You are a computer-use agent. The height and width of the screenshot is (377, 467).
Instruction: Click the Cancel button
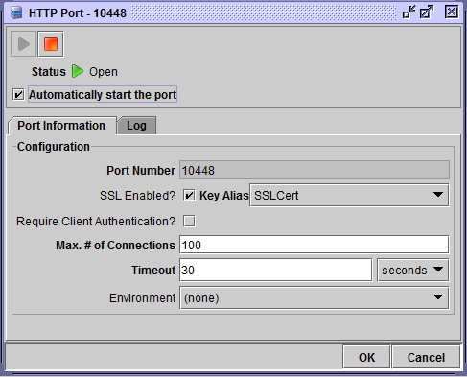coord(426,357)
